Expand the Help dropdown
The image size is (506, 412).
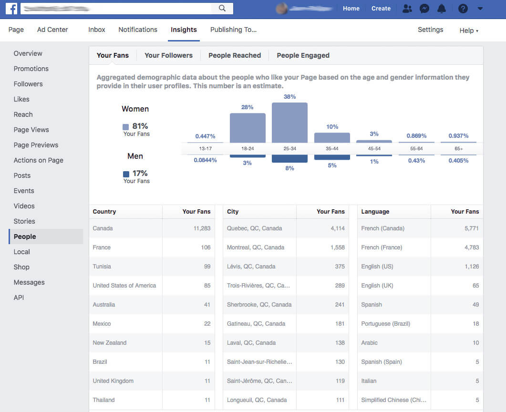click(469, 31)
